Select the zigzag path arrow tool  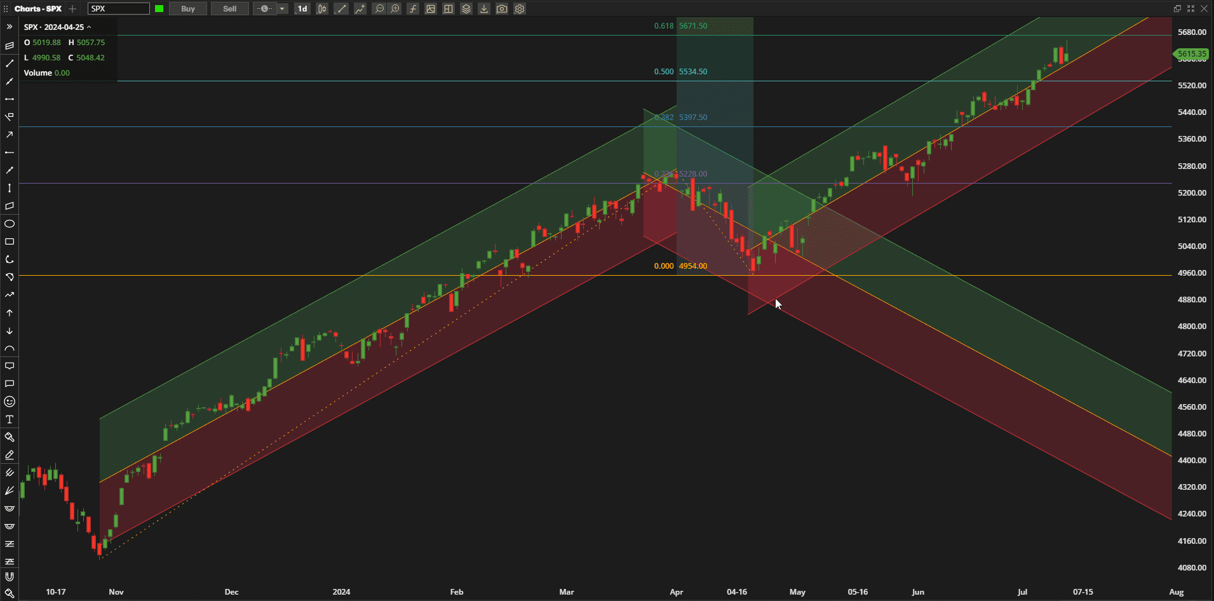point(10,295)
